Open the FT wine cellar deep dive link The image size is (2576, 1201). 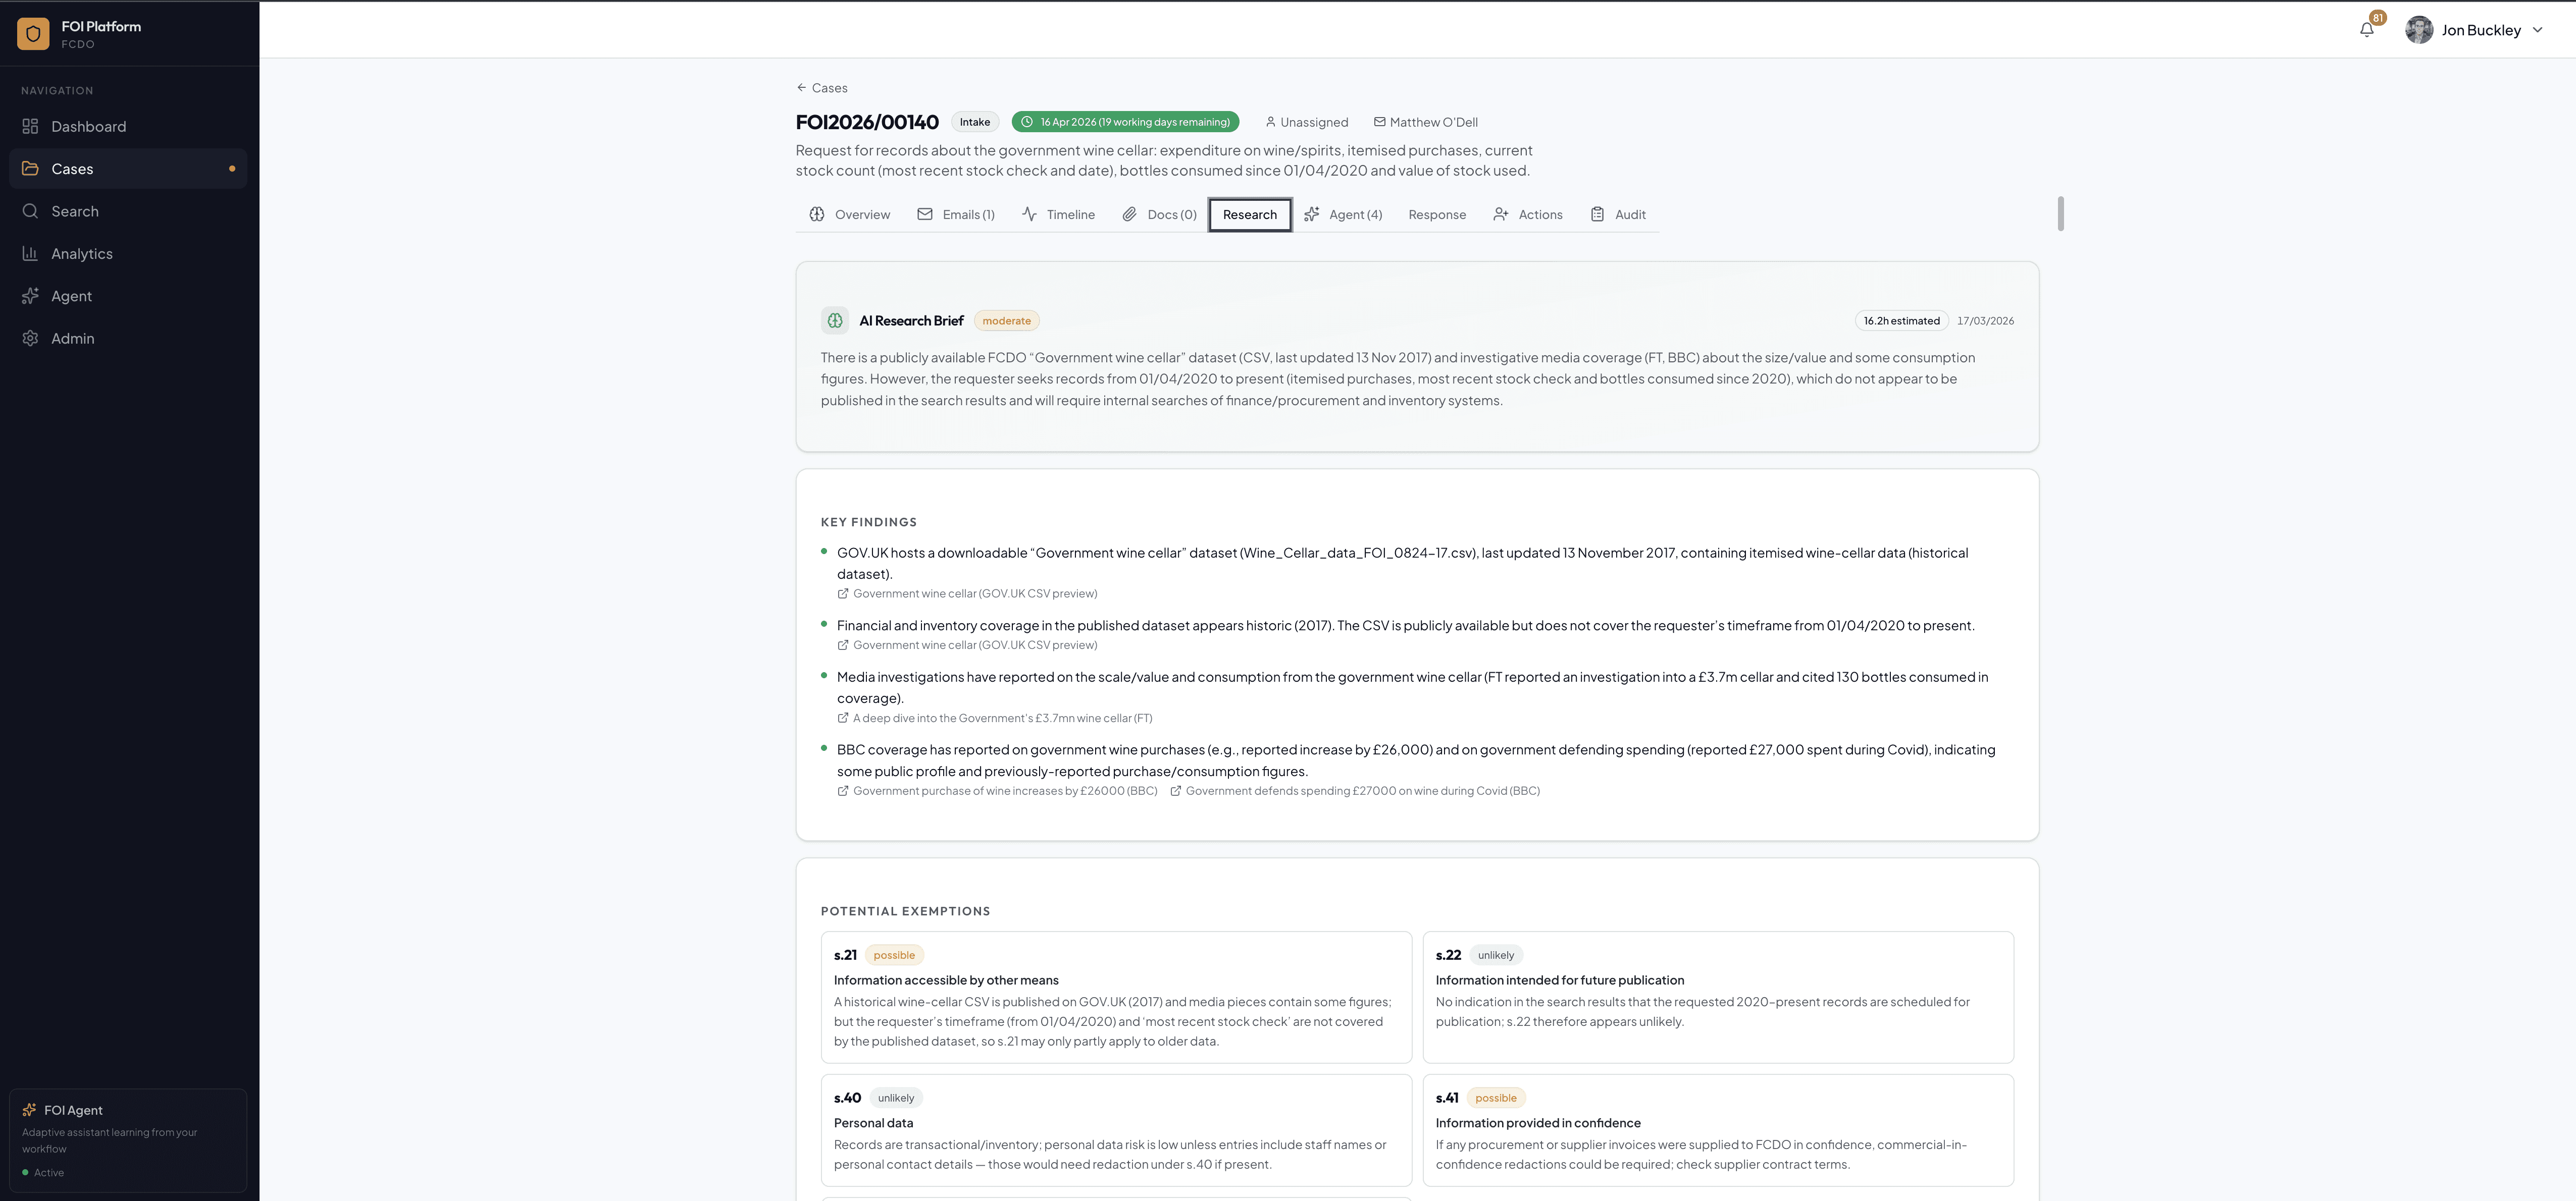[1001, 719]
